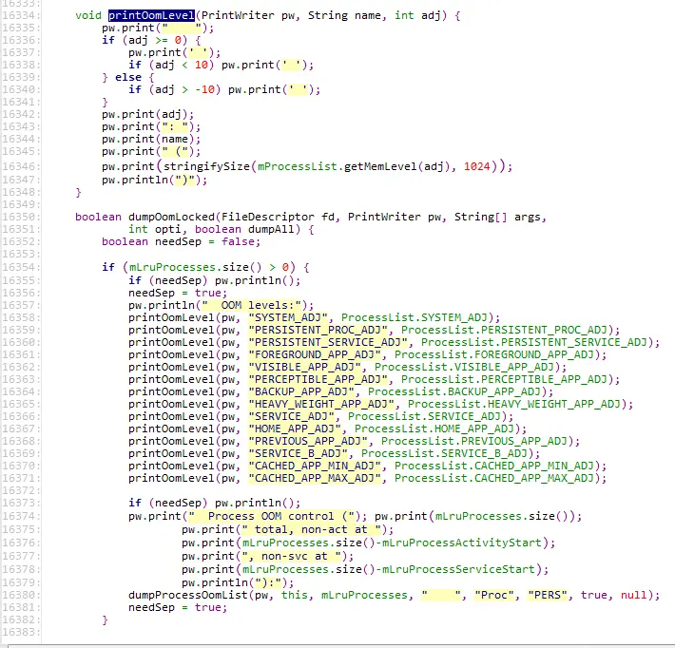This screenshot has width=675, height=648.
Task: Click line number 16357 in the gutter
Action: coord(21,306)
